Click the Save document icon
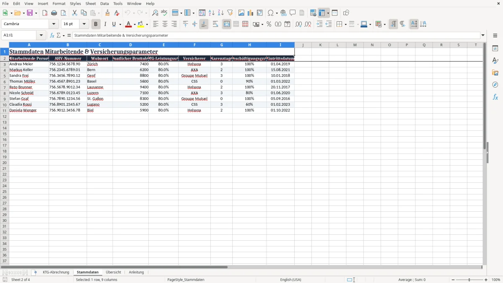The height and width of the screenshot is (283, 503). tap(30, 13)
